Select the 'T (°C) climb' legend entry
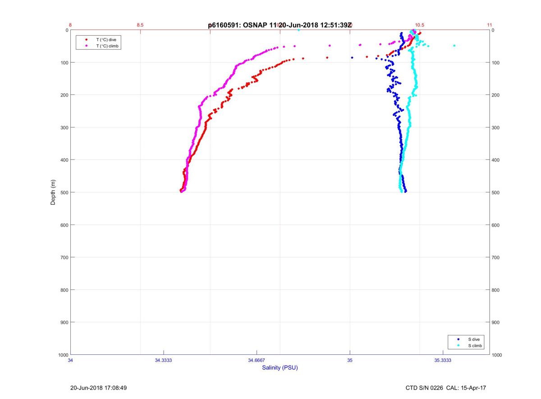This screenshot has height=399, width=541. (107, 46)
